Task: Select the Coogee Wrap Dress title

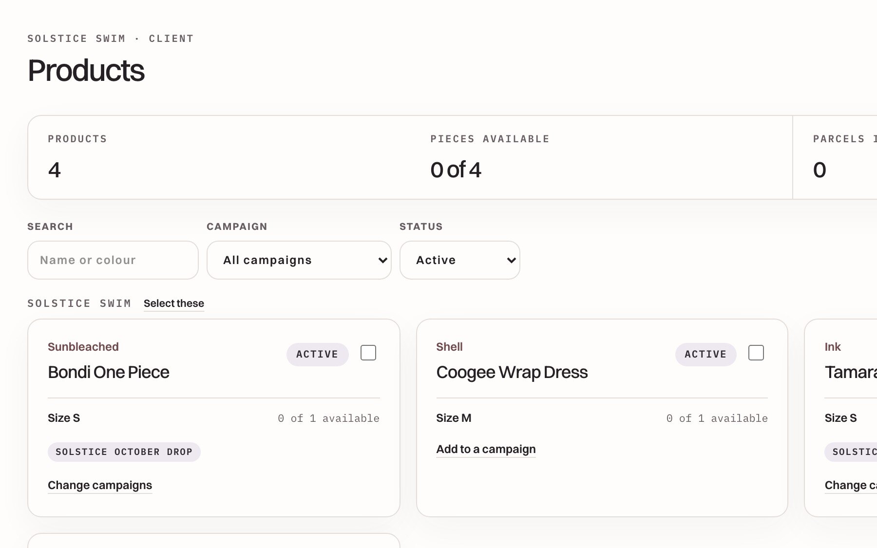Action: 512,372
